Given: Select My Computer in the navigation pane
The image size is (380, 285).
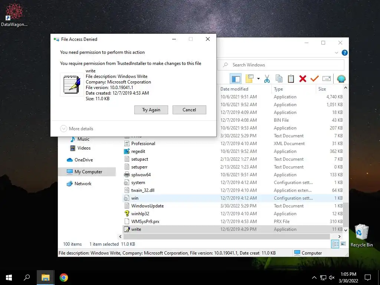Looking at the screenshot, I should [87, 172].
